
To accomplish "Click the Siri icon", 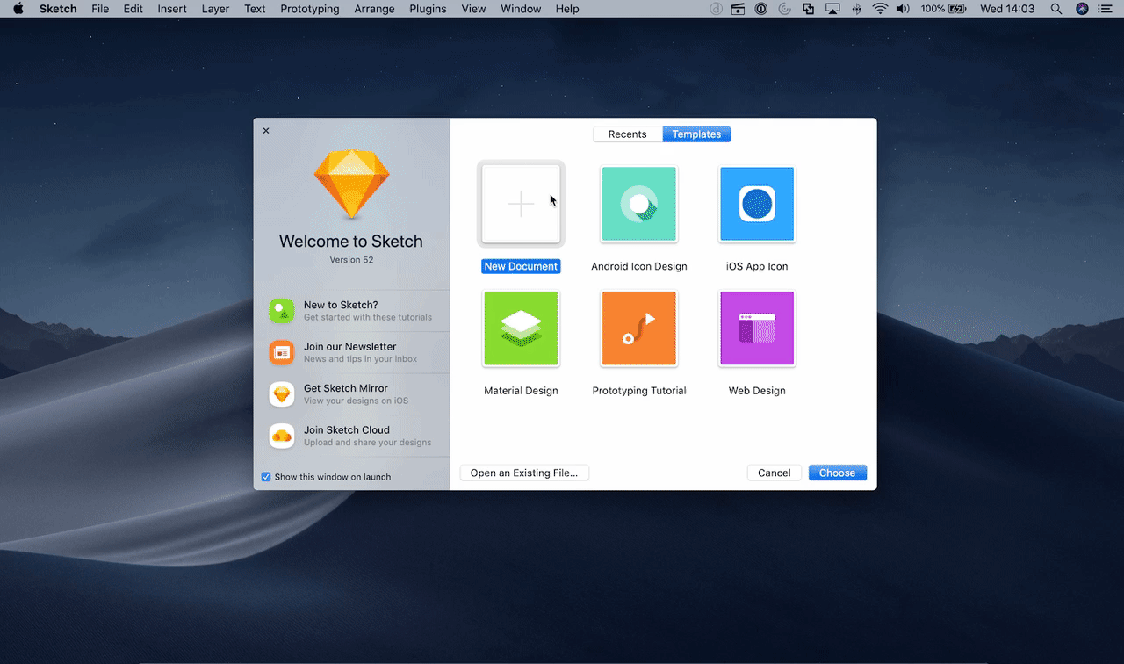I will [1082, 9].
